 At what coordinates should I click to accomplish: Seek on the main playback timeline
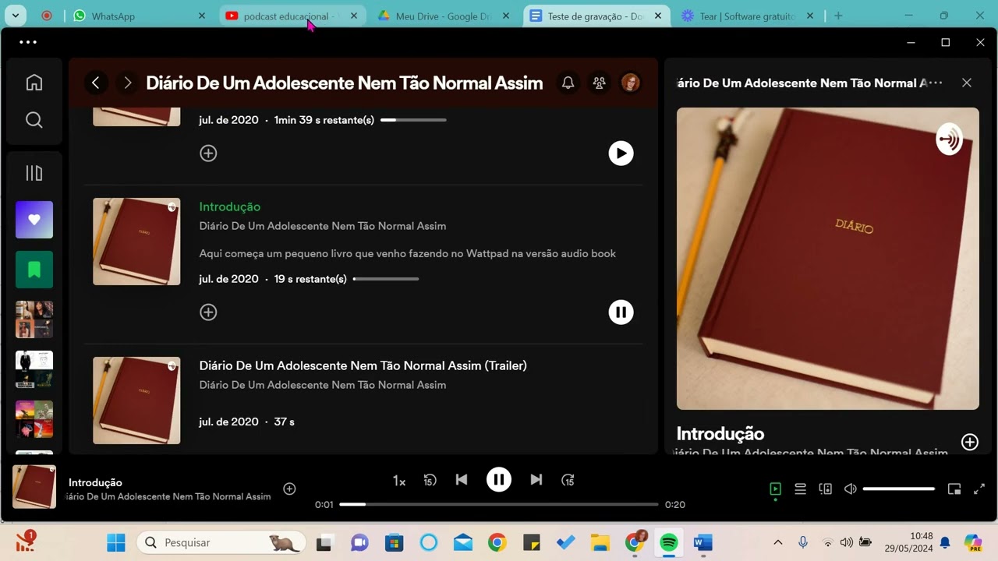(499, 504)
